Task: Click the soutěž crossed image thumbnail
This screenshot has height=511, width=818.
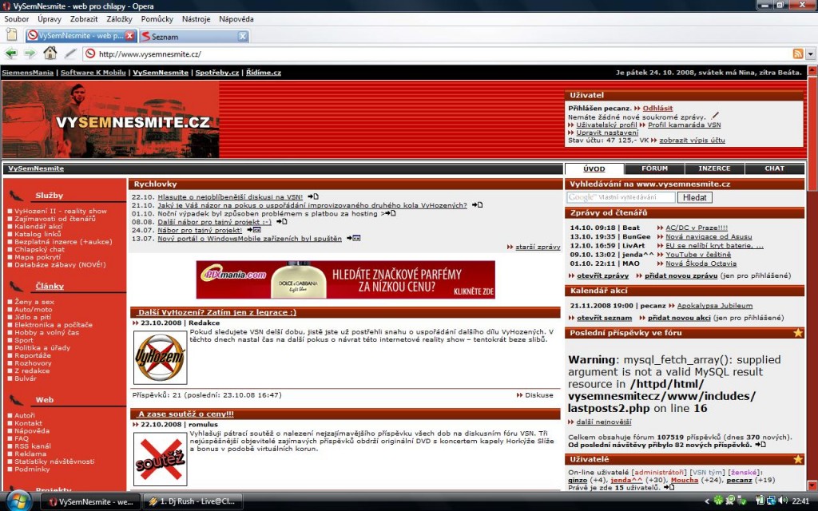Action: pyautogui.click(x=160, y=459)
